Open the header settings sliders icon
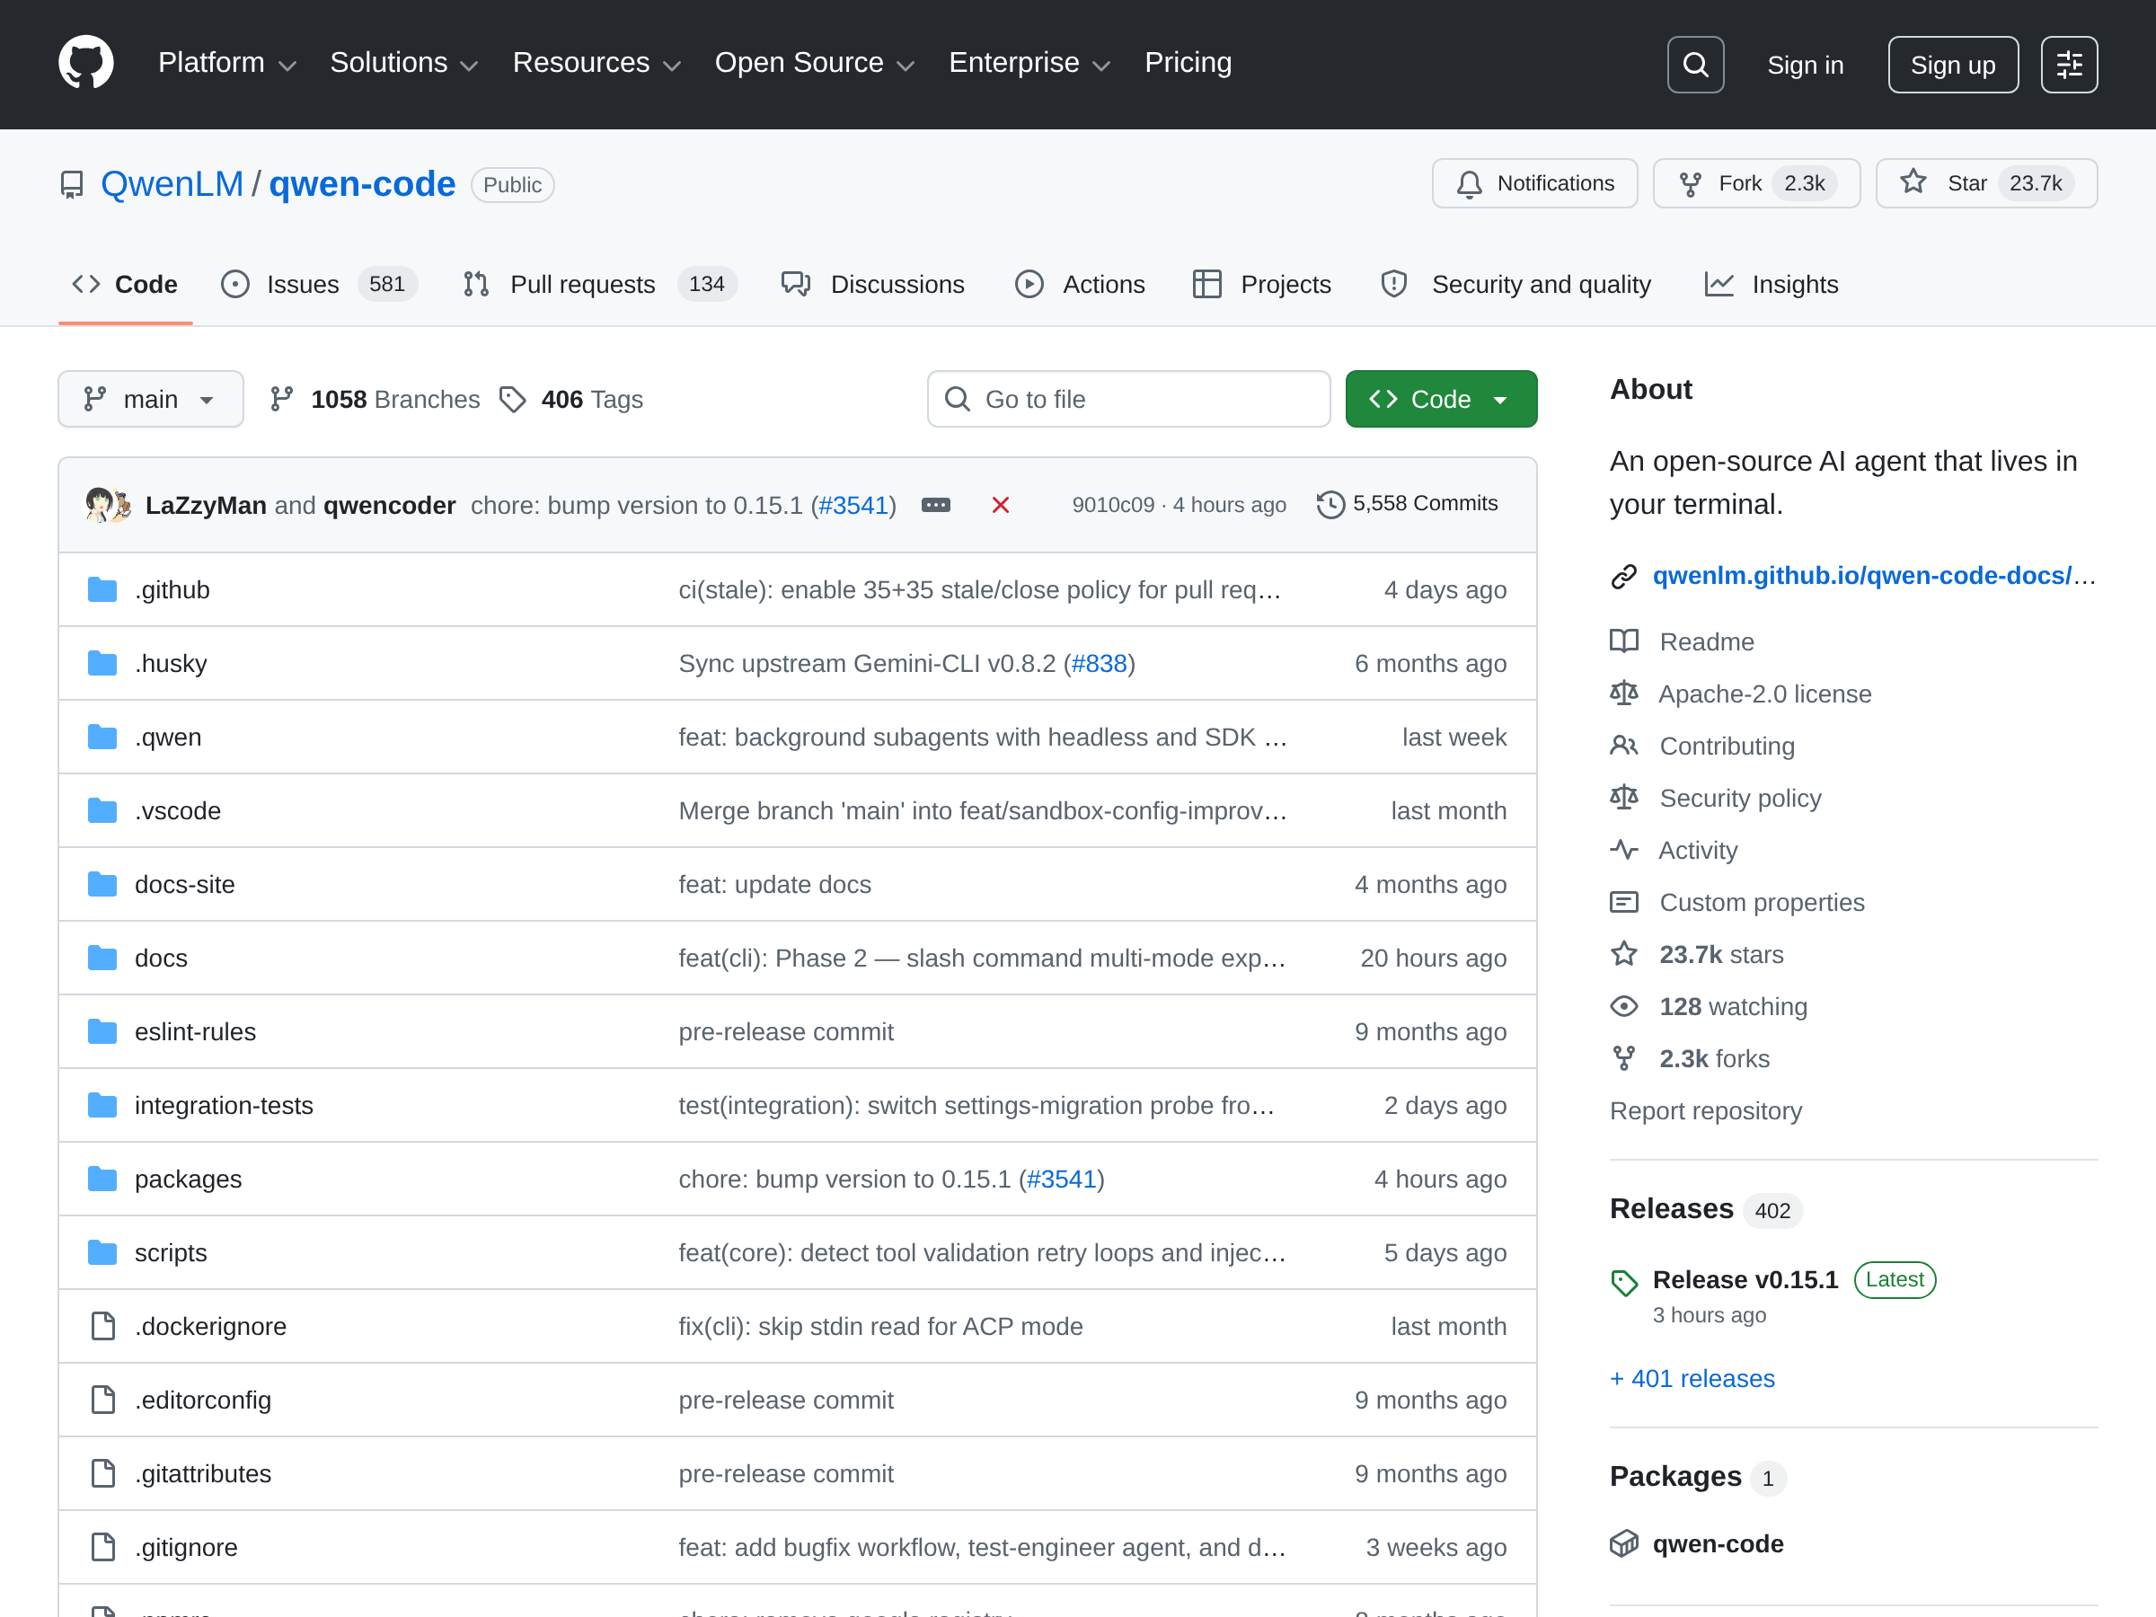Image resolution: width=2156 pixels, height=1617 pixels. (2068, 65)
